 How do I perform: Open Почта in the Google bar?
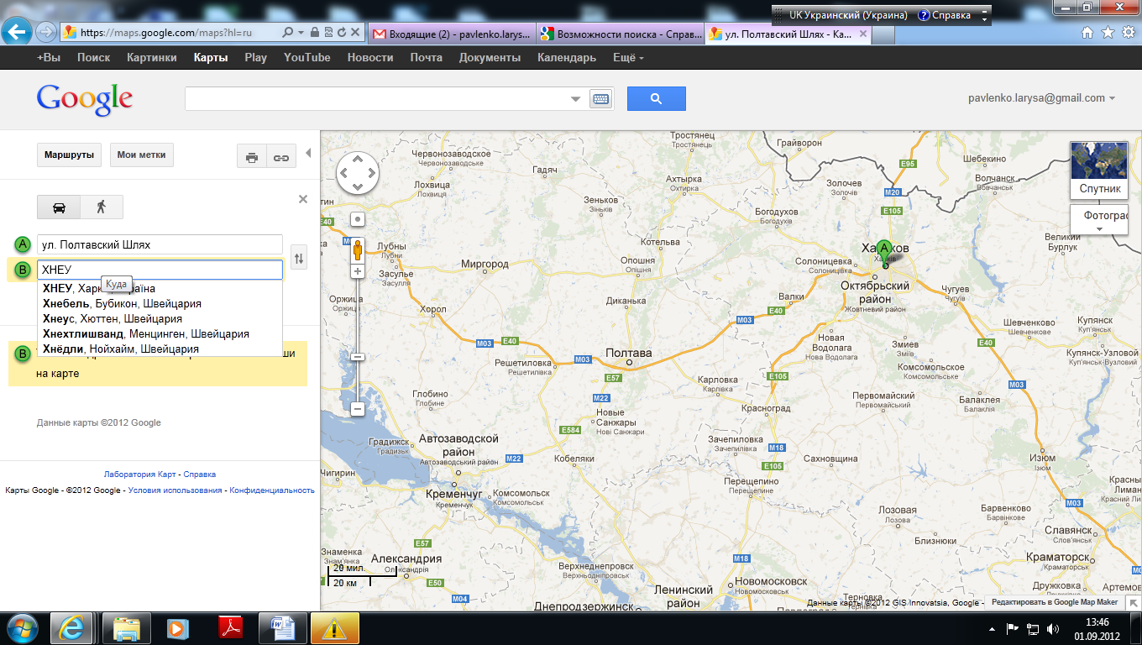427,58
